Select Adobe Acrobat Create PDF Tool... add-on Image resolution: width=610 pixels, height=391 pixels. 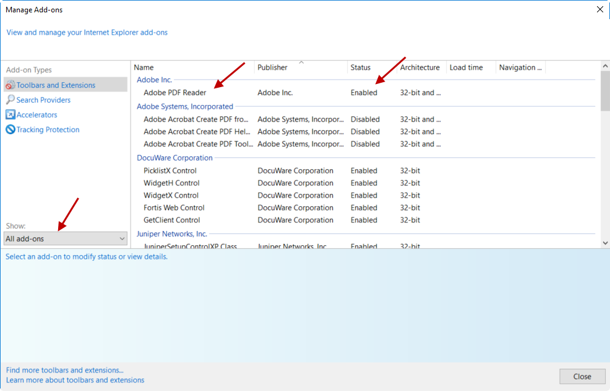click(x=199, y=144)
